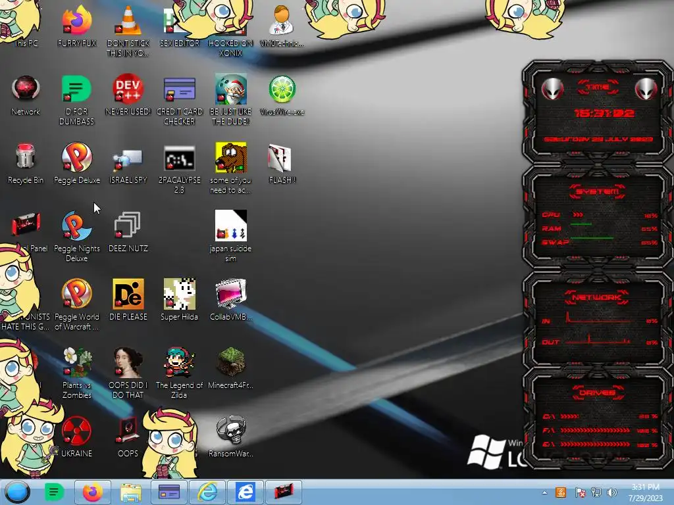Open green notes app in taskbar
The width and height of the screenshot is (674, 505).
[x=54, y=492]
